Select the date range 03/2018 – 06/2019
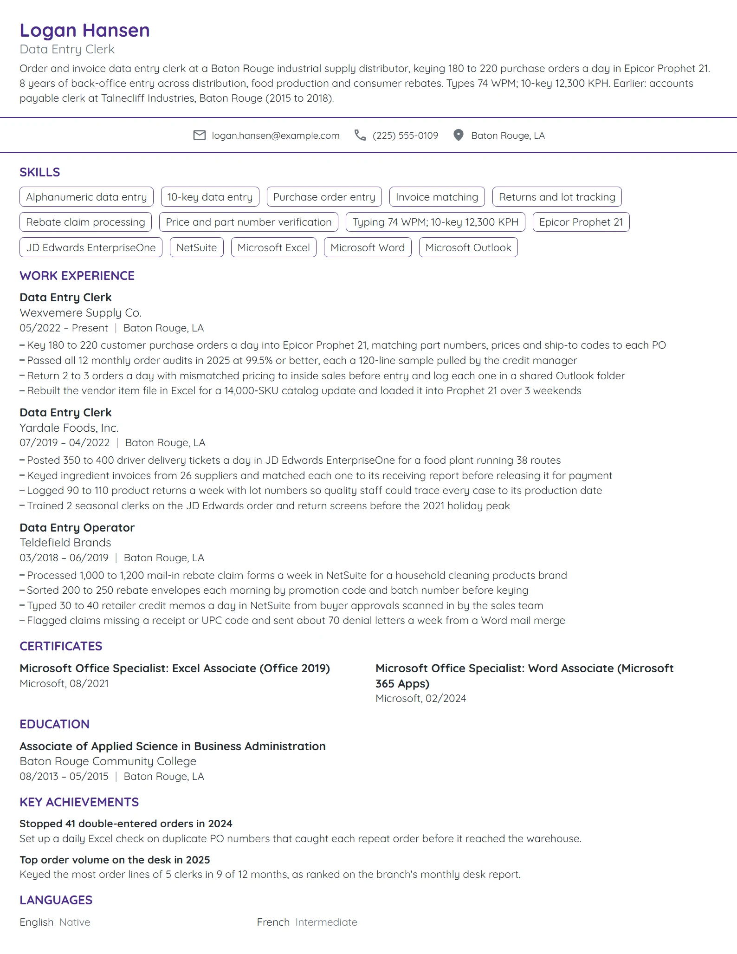This screenshot has height=954, width=737. pyautogui.click(x=64, y=558)
